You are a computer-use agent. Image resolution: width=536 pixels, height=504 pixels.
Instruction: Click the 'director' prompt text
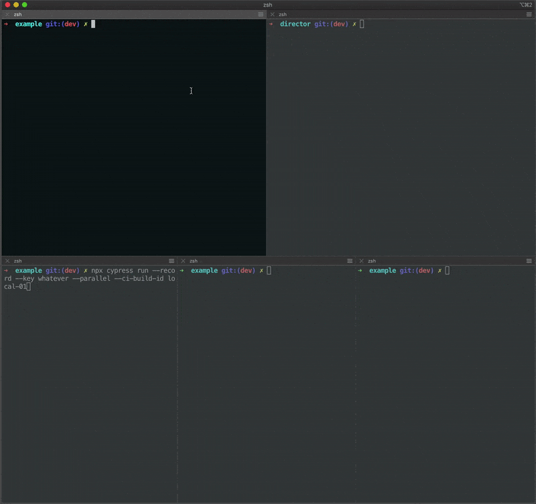coord(295,24)
